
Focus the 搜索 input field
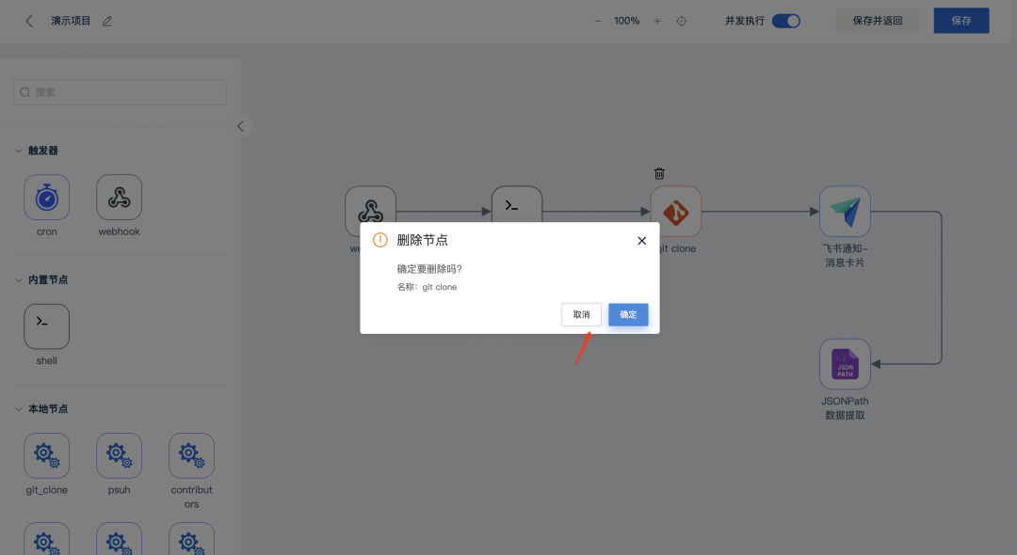120,92
